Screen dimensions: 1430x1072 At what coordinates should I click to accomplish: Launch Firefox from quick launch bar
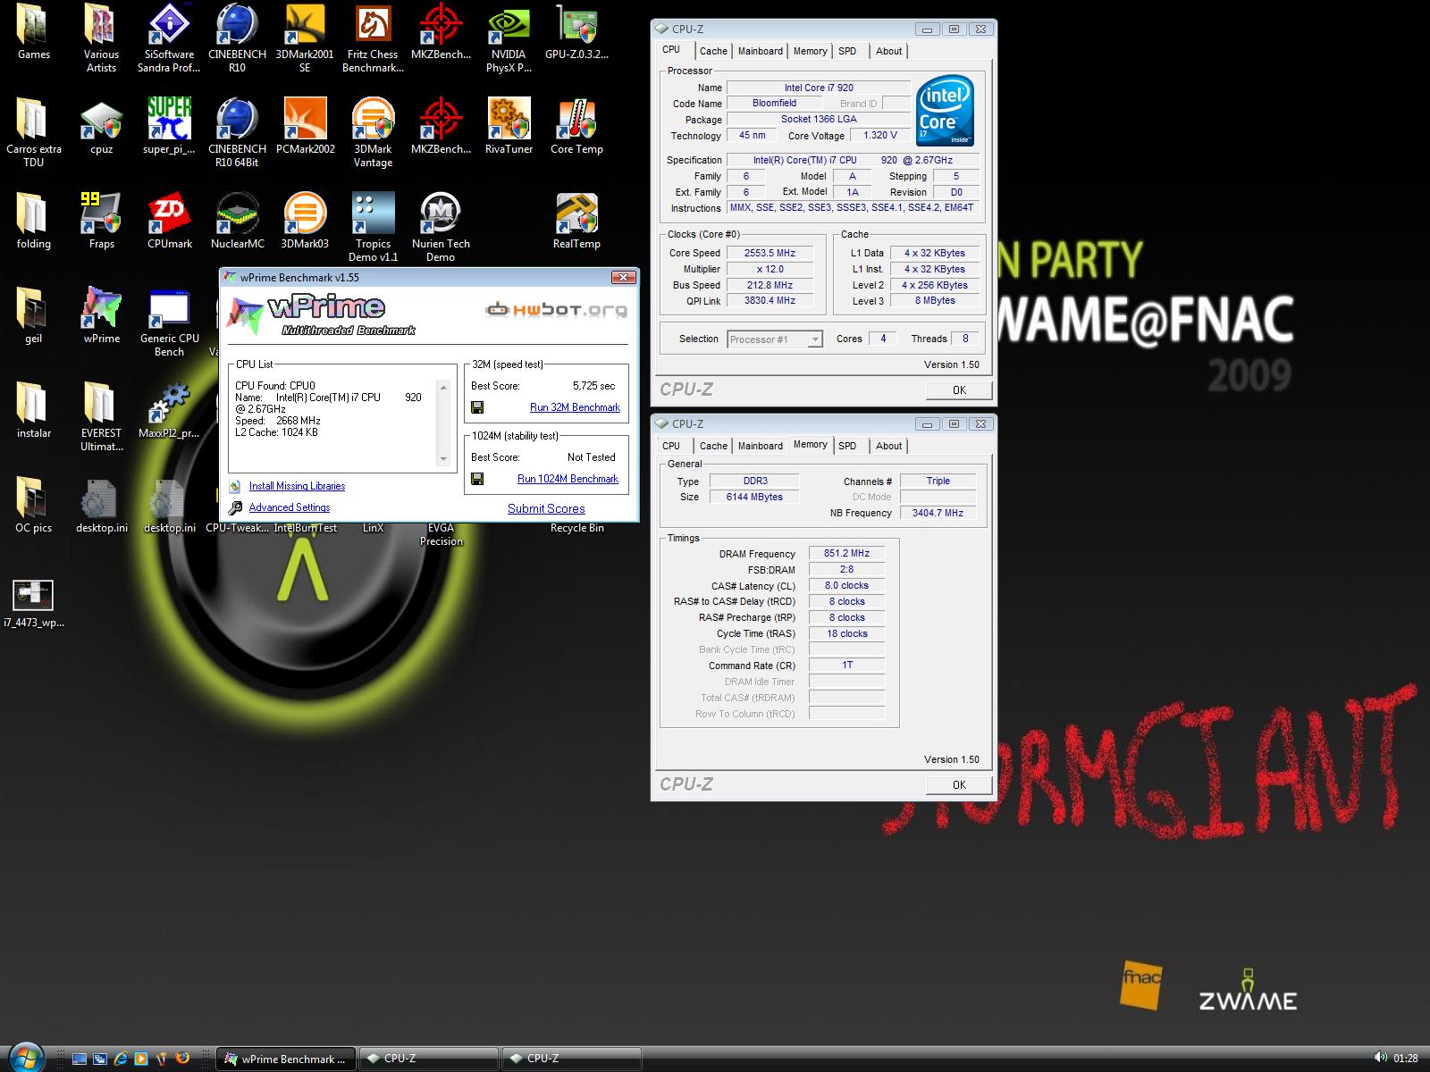click(183, 1058)
